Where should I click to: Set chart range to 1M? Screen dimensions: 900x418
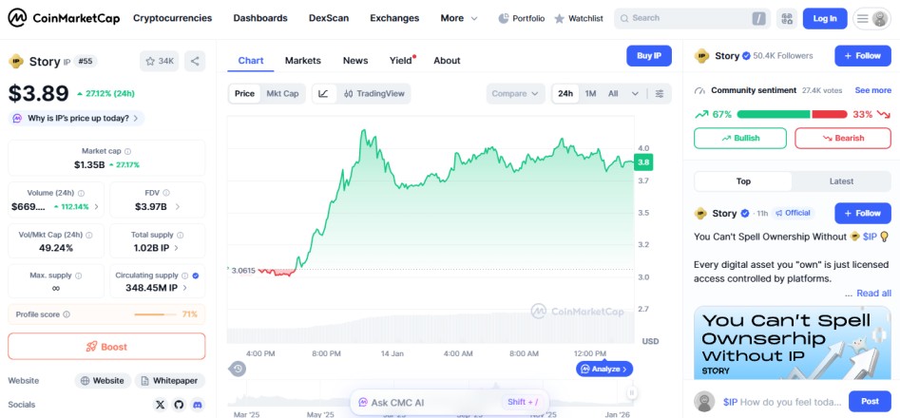tap(590, 93)
